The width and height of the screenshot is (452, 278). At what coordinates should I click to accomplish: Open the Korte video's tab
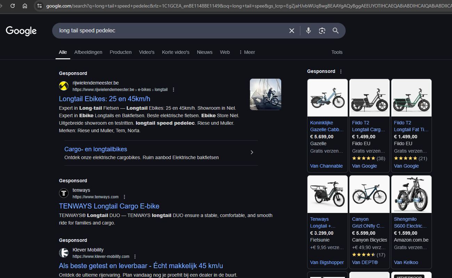click(176, 52)
